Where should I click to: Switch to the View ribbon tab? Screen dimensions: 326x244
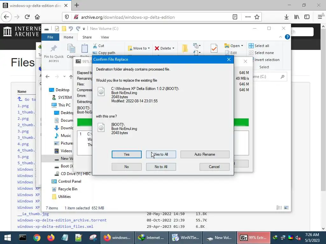105,37
